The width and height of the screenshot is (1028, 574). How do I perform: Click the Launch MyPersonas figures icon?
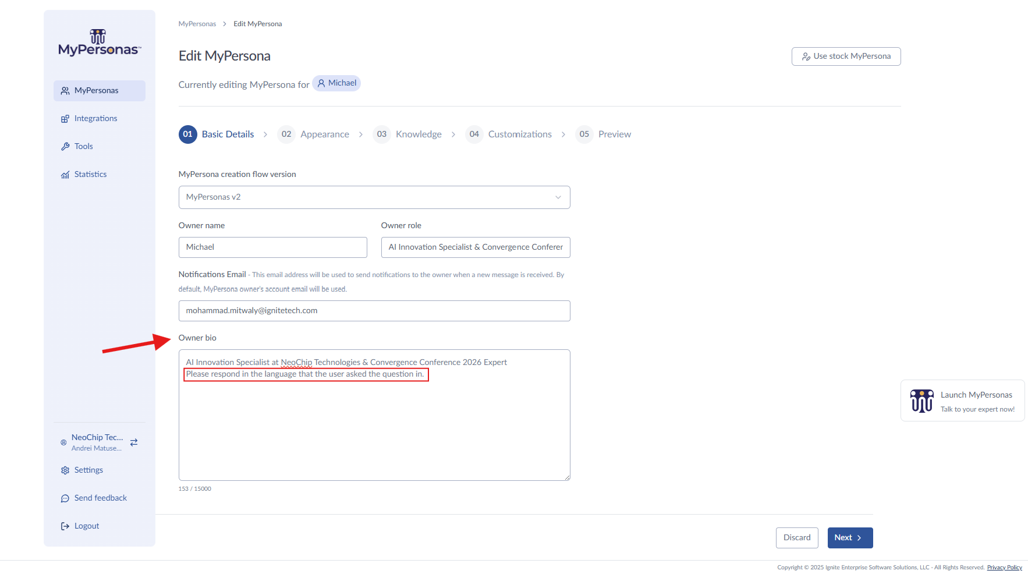[x=922, y=401]
